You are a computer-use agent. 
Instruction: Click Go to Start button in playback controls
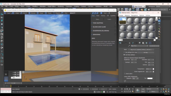(122, 89)
